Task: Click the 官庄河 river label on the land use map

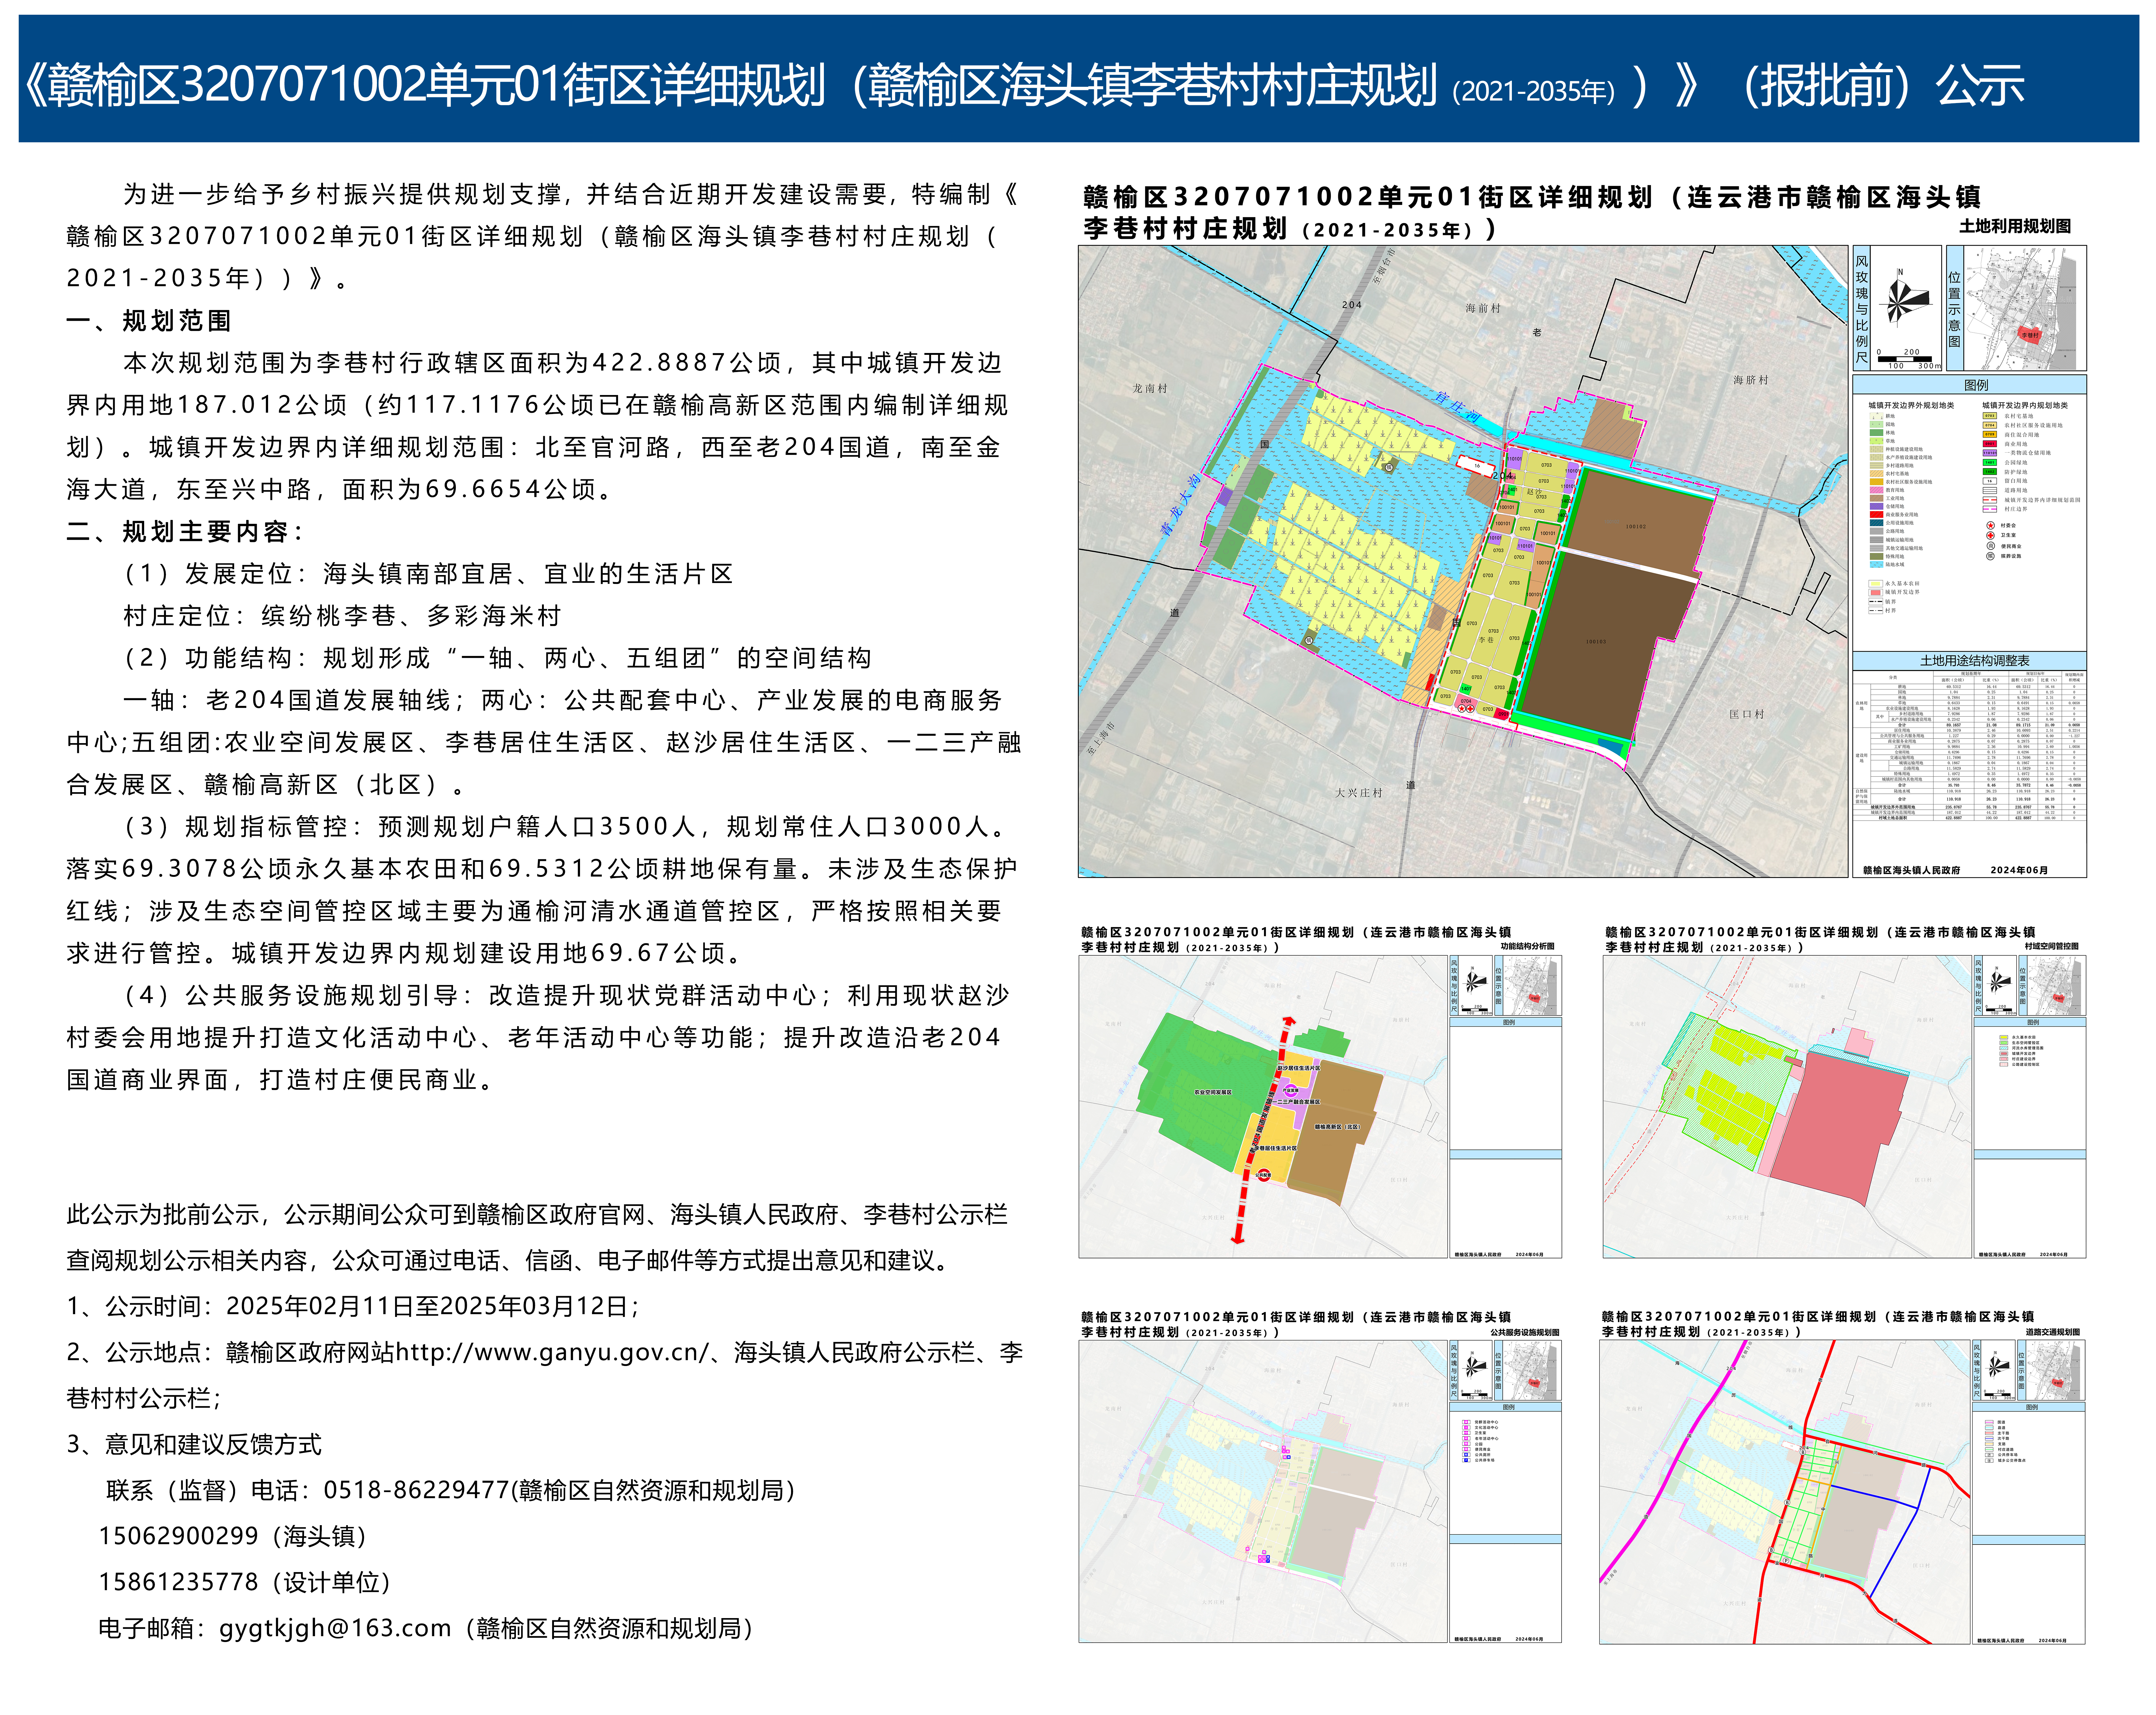Action: (x=1458, y=408)
